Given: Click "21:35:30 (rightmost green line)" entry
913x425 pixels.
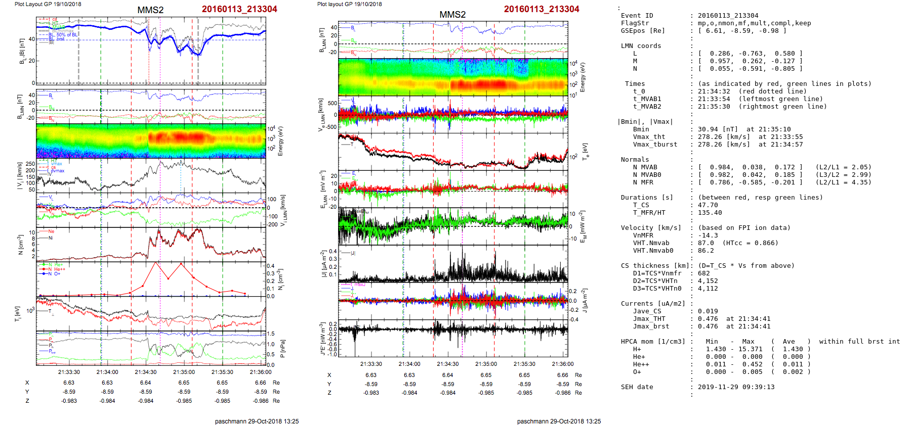Looking at the screenshot, I should [x=762, y=107].
